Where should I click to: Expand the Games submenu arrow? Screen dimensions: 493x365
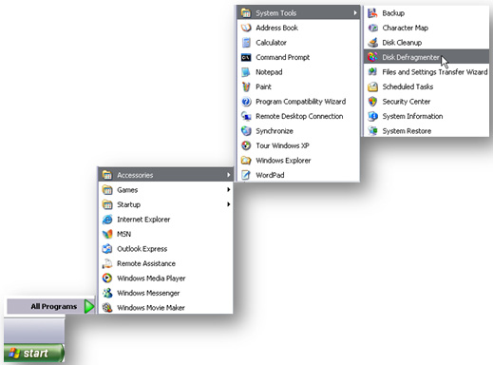[x=228, y=189]
